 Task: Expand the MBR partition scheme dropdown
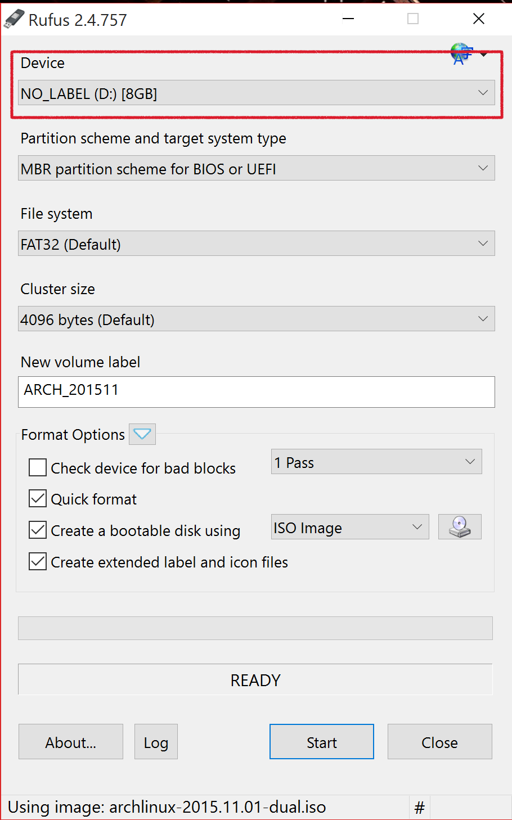257,168
